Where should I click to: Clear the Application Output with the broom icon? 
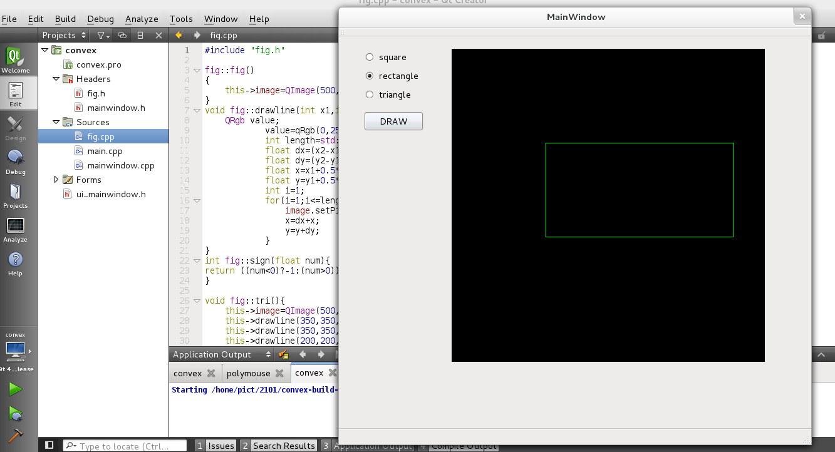coord(283,354)
